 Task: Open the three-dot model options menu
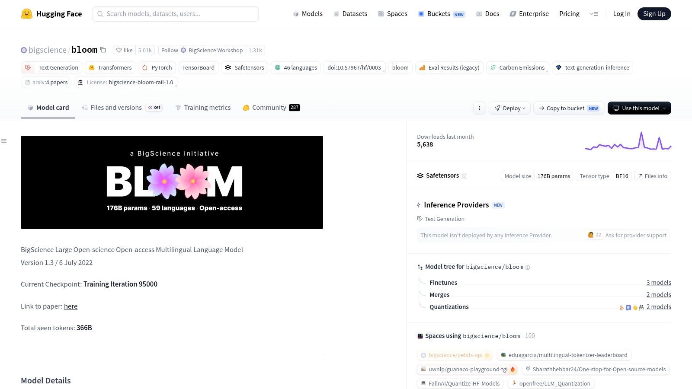click(x=479, y=108)
